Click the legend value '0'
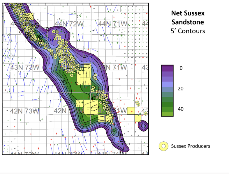 (x=181, y=68)
